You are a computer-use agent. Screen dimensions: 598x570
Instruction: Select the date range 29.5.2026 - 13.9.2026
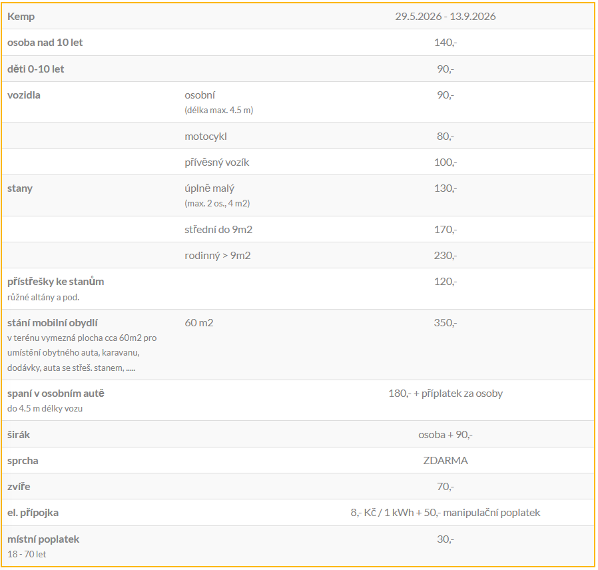(445, 17)
